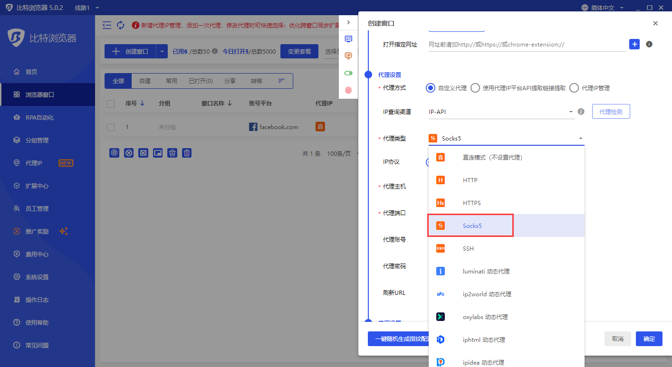Image resolution: width=672 pixels, height=367 pixels.
Task: Click the window sync icon in right panel
Action: tap(349, 39)
